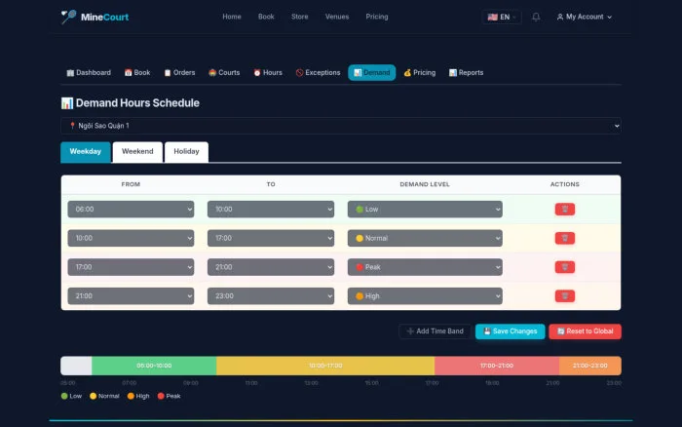Screen dimensions: 682x427
Task: Expand the My Account menu
Action: [x=585, y=17]
